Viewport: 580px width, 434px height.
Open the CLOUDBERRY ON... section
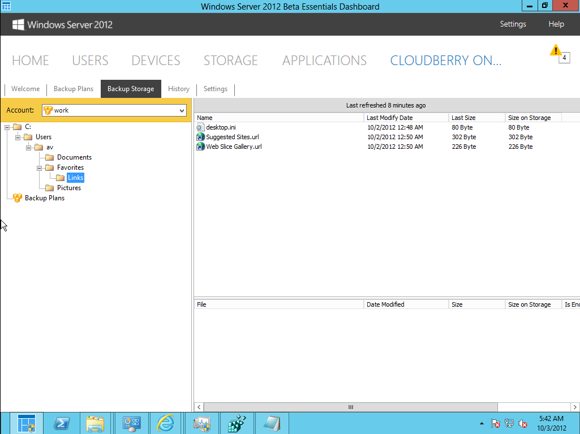click(x=446, y=61)
